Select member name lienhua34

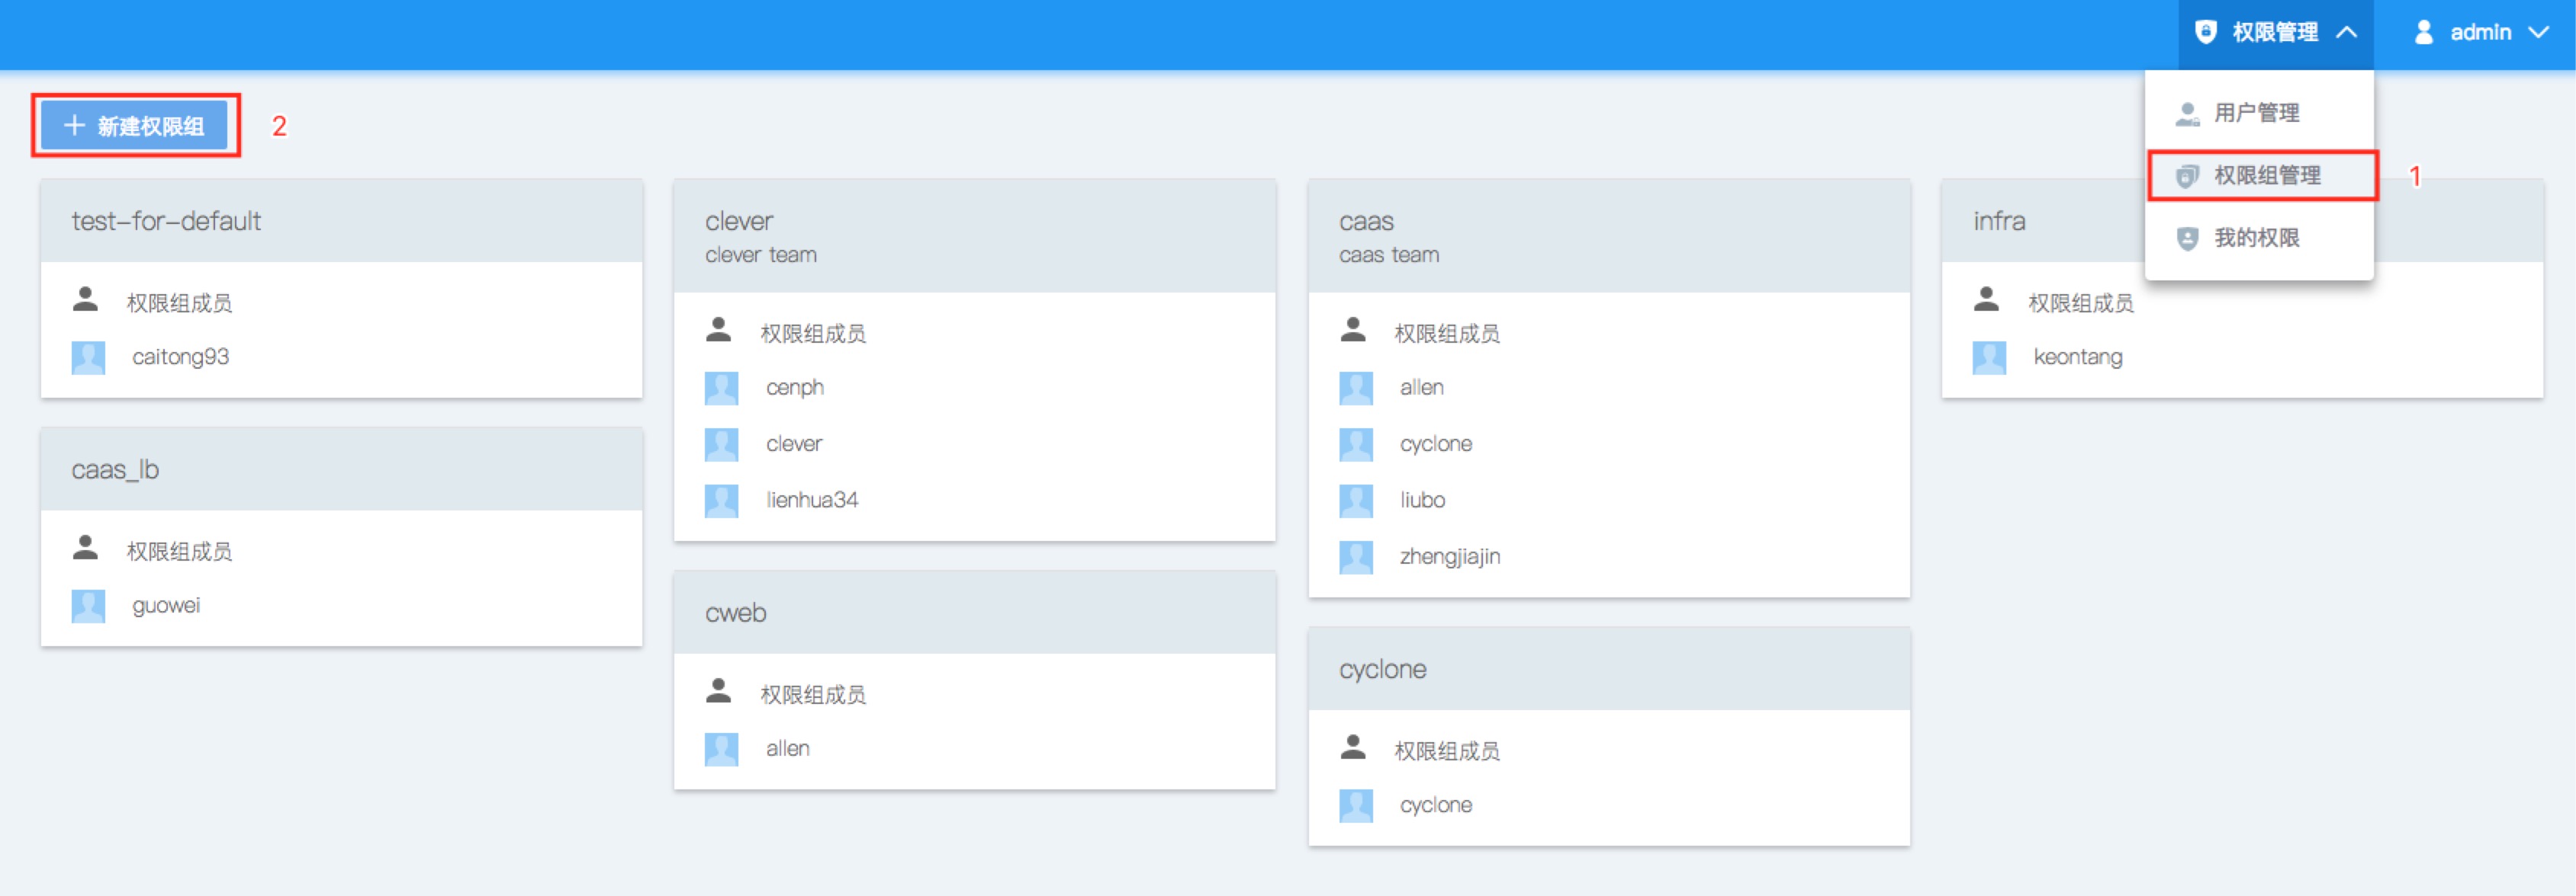point(812,501)
